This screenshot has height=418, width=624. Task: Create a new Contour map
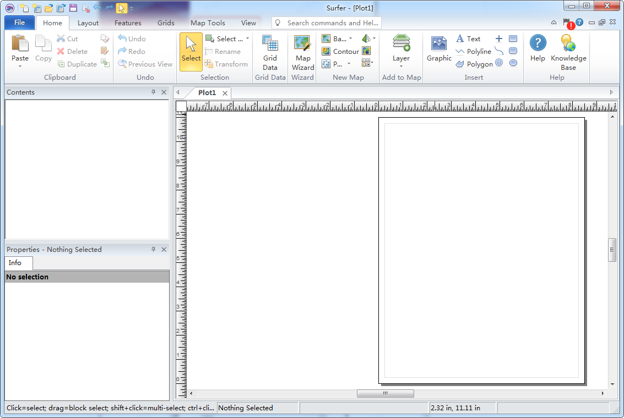click(340, 51)
